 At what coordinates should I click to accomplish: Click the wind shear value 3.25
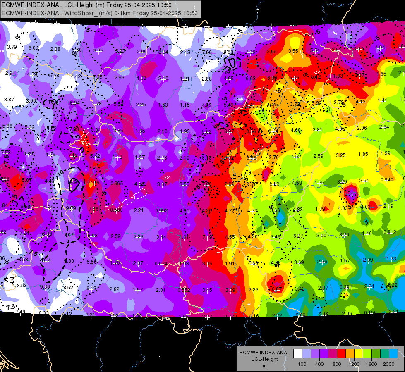point(341,155)
